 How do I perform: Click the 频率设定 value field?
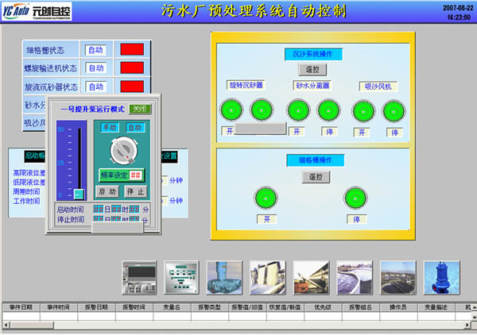136,175
